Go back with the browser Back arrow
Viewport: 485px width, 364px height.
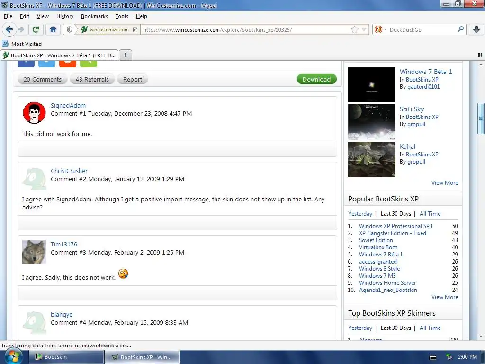point(9,30)
